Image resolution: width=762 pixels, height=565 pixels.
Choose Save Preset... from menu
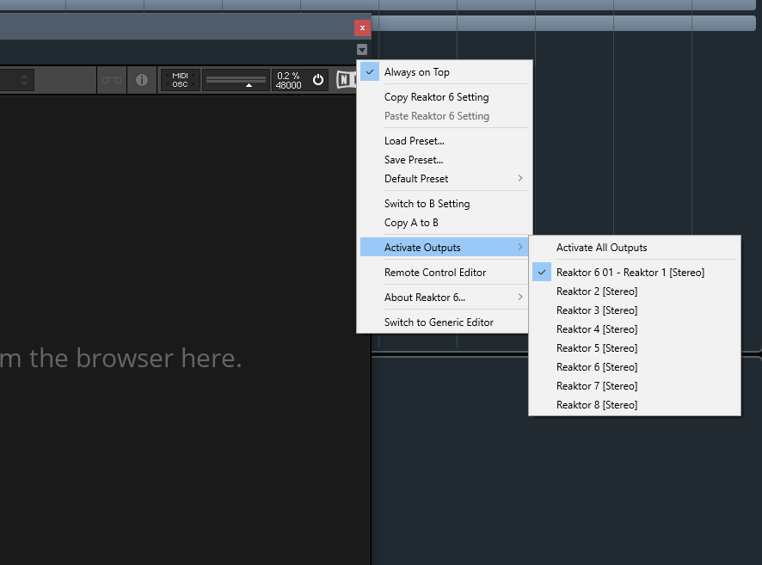444,160
